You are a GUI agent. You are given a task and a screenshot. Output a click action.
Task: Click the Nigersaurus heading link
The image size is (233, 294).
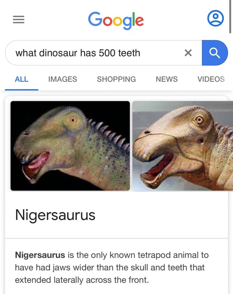[55, 215]
